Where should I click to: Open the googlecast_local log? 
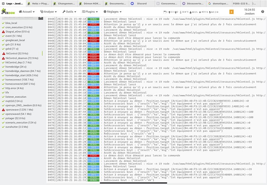point(14,40)
